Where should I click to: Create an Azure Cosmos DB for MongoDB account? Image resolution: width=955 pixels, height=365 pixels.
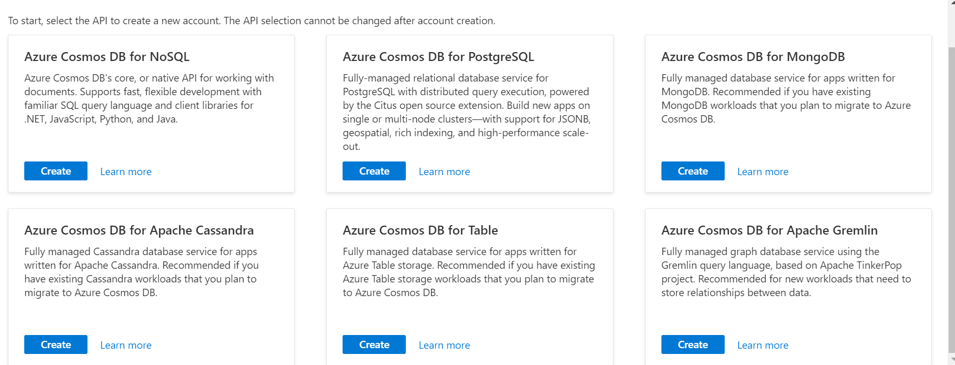(x=693, y=171)
